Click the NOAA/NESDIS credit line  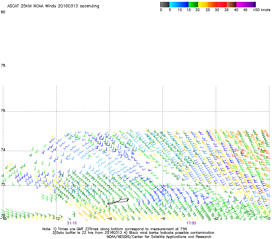159,237
